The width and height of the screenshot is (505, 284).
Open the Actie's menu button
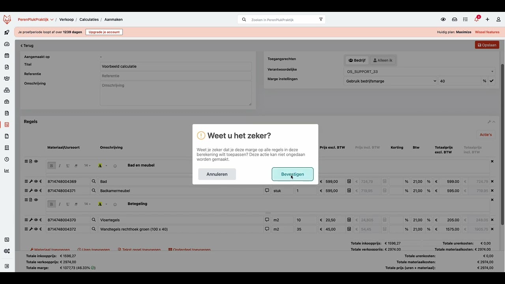(486, 135)
